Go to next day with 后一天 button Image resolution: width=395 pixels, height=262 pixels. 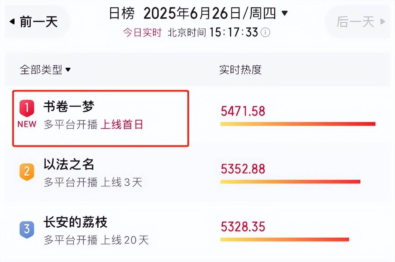tap(357, 22)
